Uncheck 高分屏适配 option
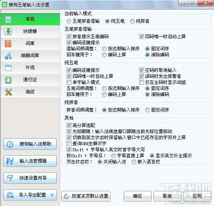Image resolution: width=214 pixels, height=206 pixels. [x=69, y=125]
